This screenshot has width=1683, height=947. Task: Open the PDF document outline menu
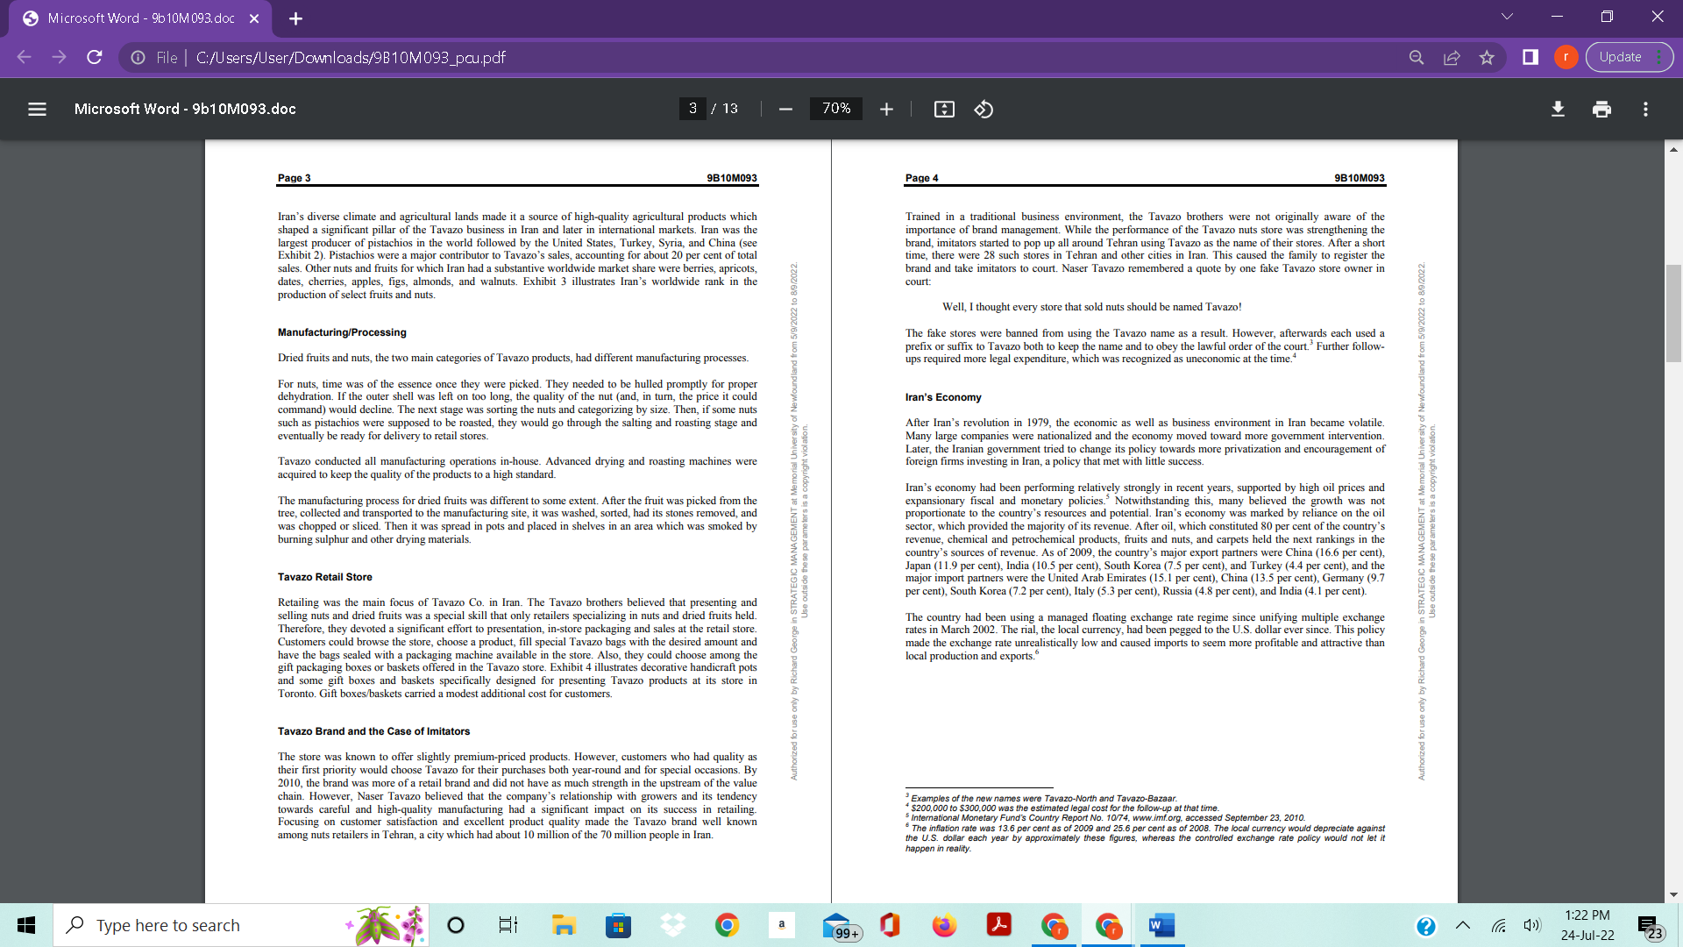pyautogui.click(x=37, y=109)
